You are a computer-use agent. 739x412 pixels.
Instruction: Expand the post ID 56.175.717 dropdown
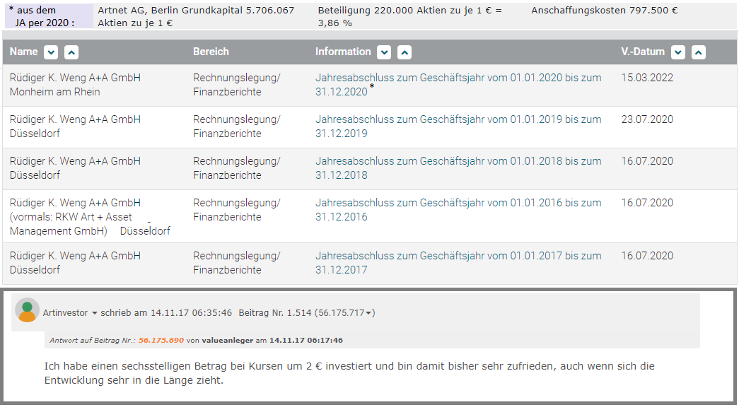point(370,313)
